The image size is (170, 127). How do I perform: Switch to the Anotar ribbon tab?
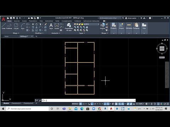click(x=24, y=21)
